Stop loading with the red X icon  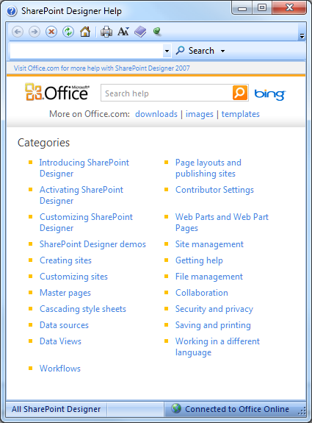(51, 32)
